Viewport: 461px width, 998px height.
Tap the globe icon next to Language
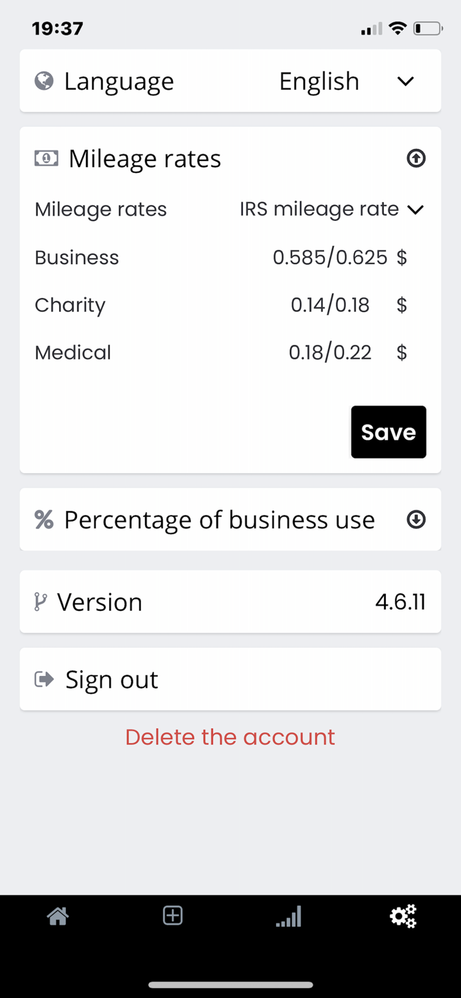[x=43, y=81]
